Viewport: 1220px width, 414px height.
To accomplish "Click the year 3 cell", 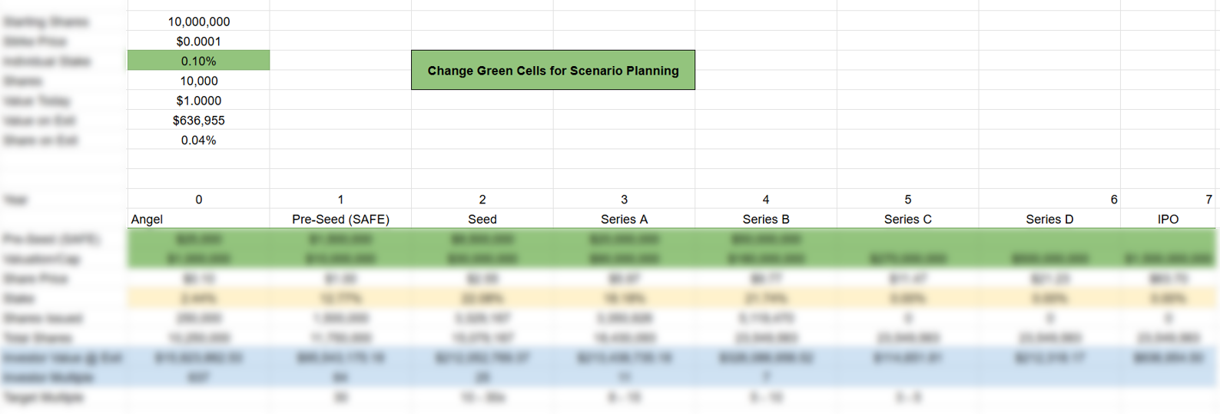I will point(624,200).
